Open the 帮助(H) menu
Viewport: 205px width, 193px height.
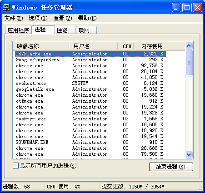87,18
